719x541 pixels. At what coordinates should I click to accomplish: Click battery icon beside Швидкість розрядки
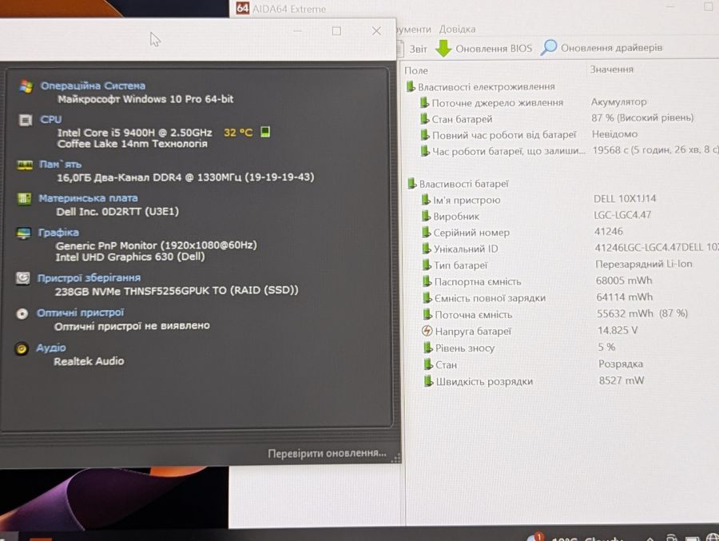[x=428, y=381]
